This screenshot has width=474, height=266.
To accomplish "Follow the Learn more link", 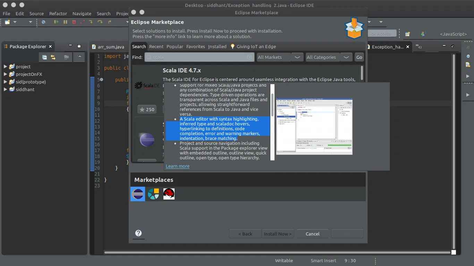I will (178, 166).
